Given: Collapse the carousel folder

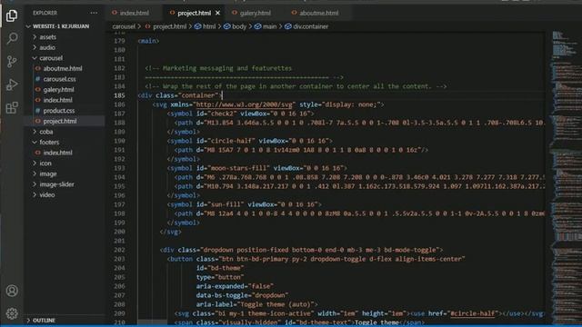Looking at the screenshot, I should click(51, 58).
